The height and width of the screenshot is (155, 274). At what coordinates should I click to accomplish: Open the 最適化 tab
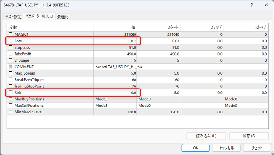click(x=63, y=17)
